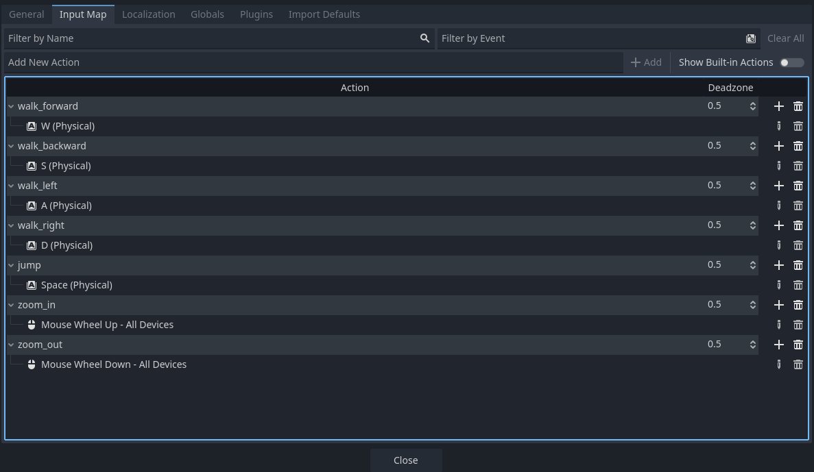Screen dimensions: 814x472
Task: Collapse the zoom_in action
Action: 11,305
